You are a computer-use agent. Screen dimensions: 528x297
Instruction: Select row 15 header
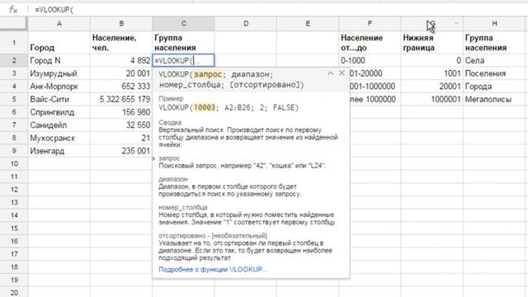[14, 229]
